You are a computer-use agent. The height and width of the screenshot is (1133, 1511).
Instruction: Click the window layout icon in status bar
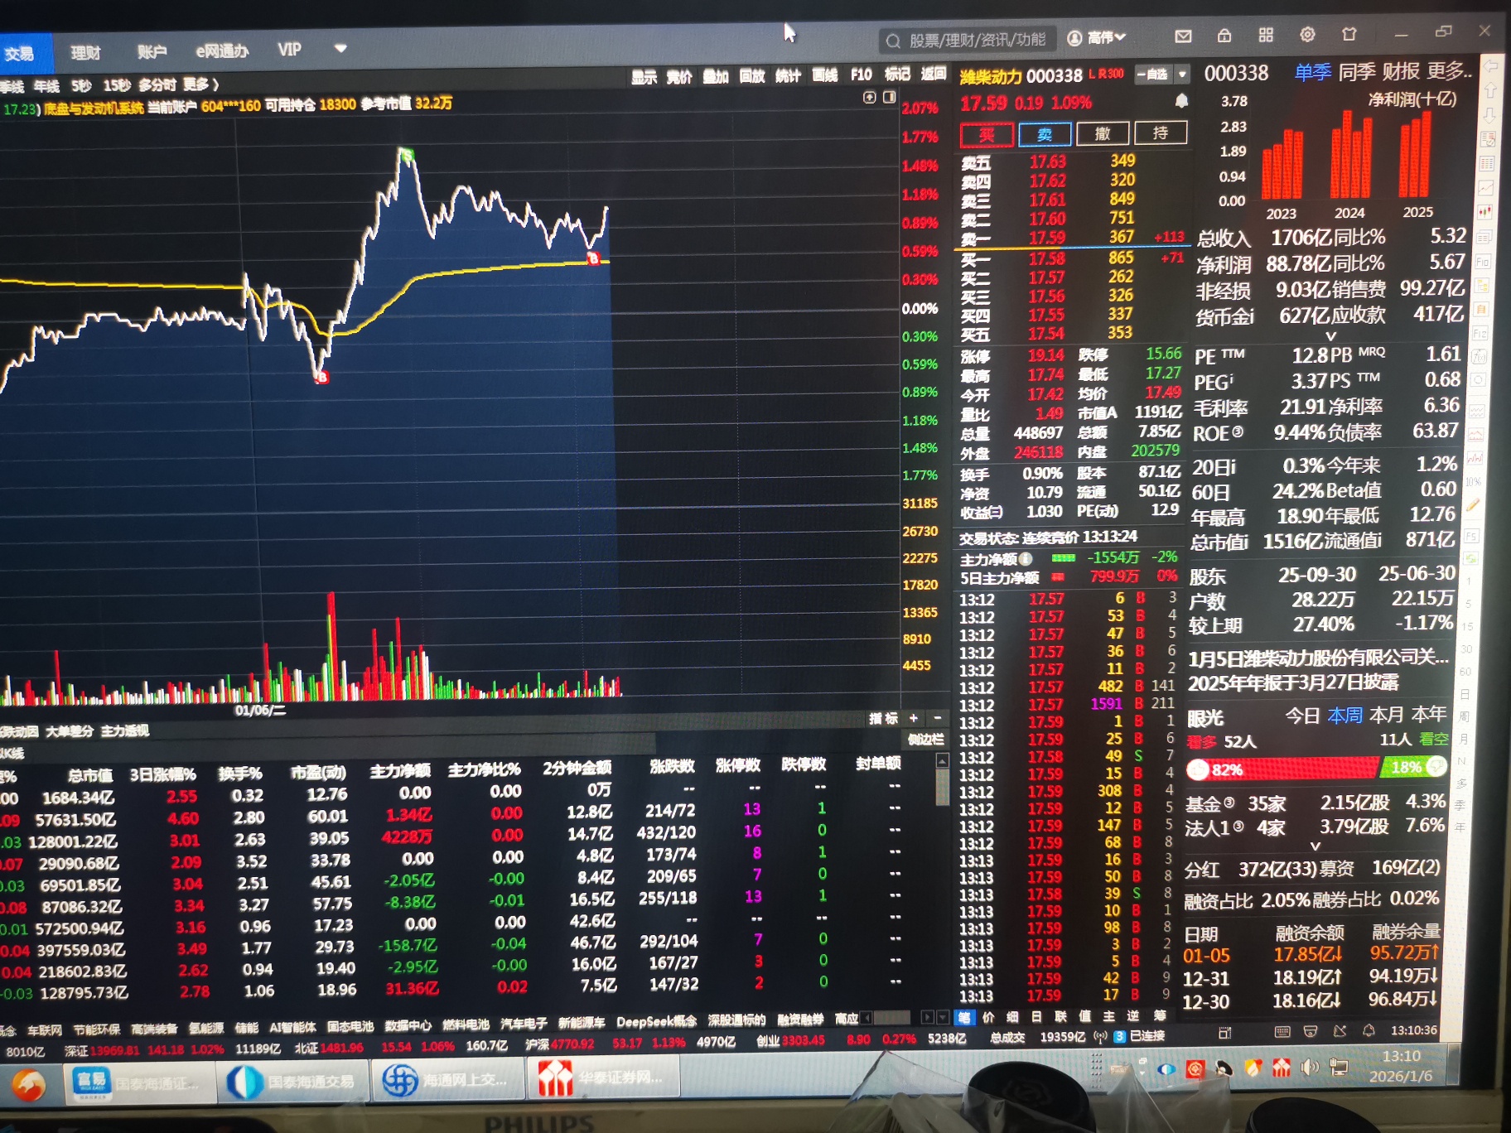[x=1225, y=1033]
